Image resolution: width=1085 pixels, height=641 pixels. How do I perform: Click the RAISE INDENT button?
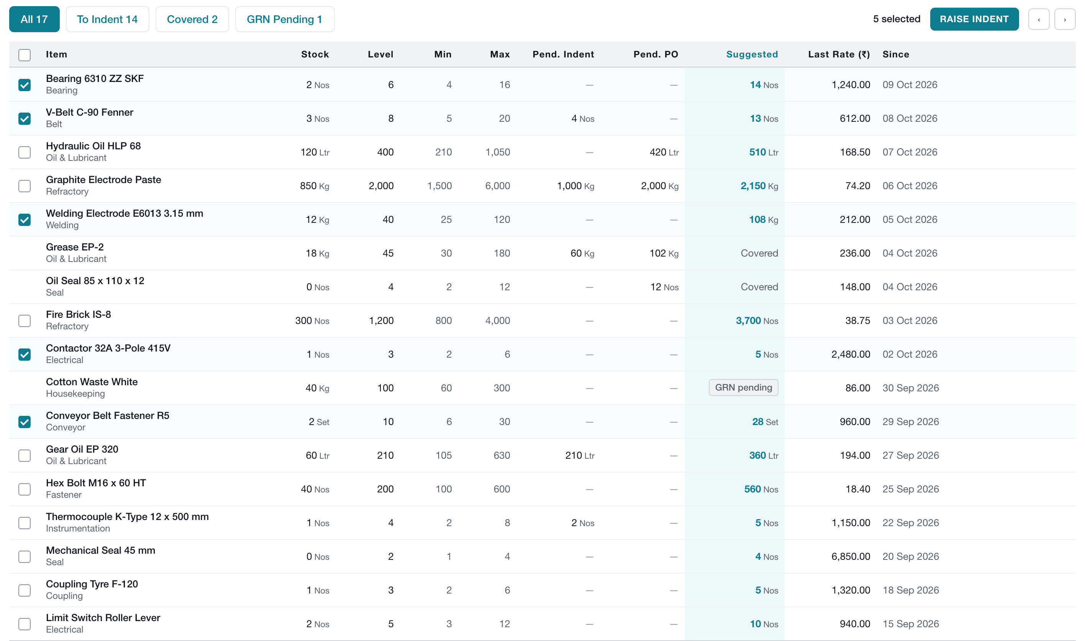click(974, 20)
